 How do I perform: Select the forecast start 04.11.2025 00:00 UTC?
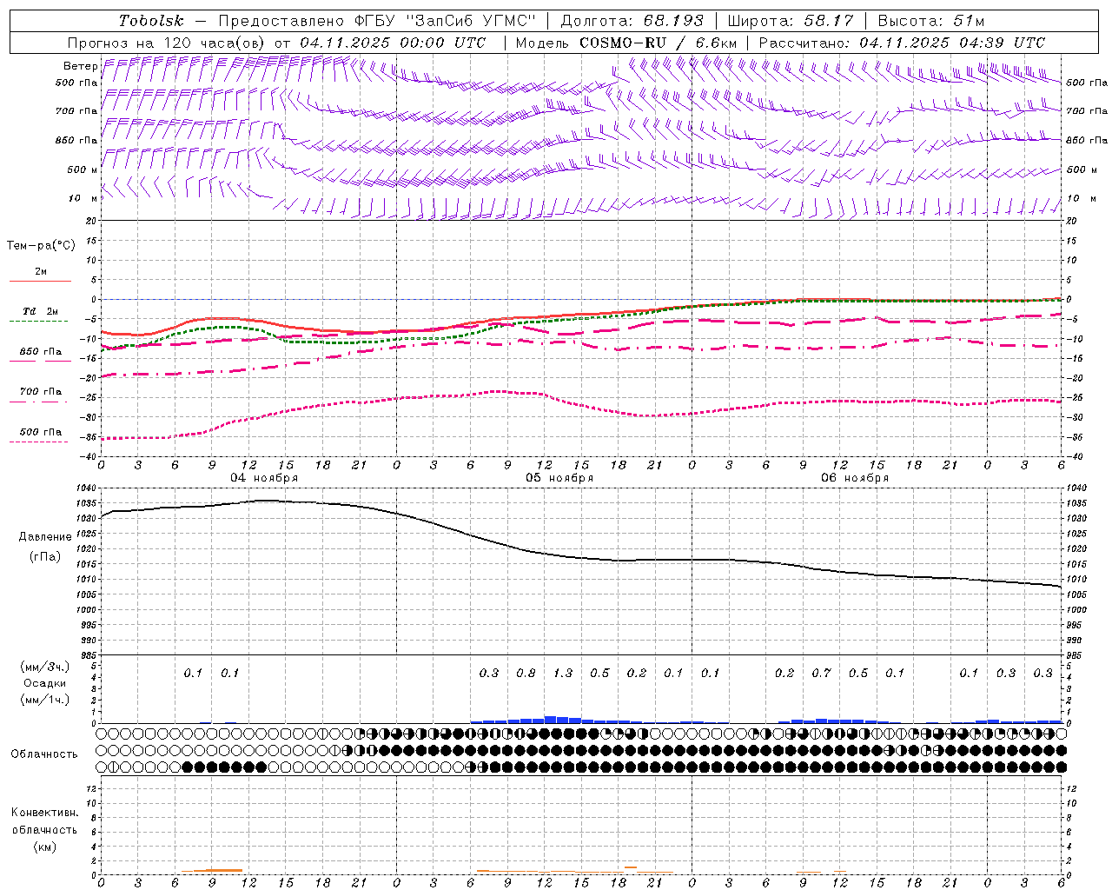point(394,43)
